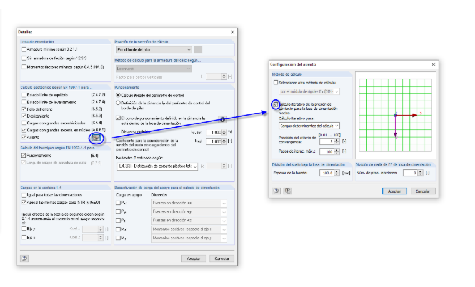
Task: Enable Igual para todas las cimentaciones
Action: tap(24, 195)
